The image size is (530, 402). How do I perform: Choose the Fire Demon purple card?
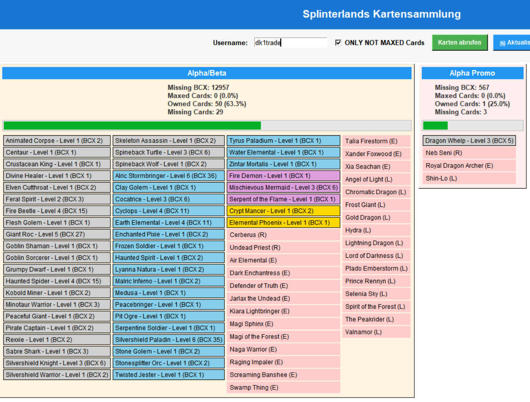tap(283, 176)
